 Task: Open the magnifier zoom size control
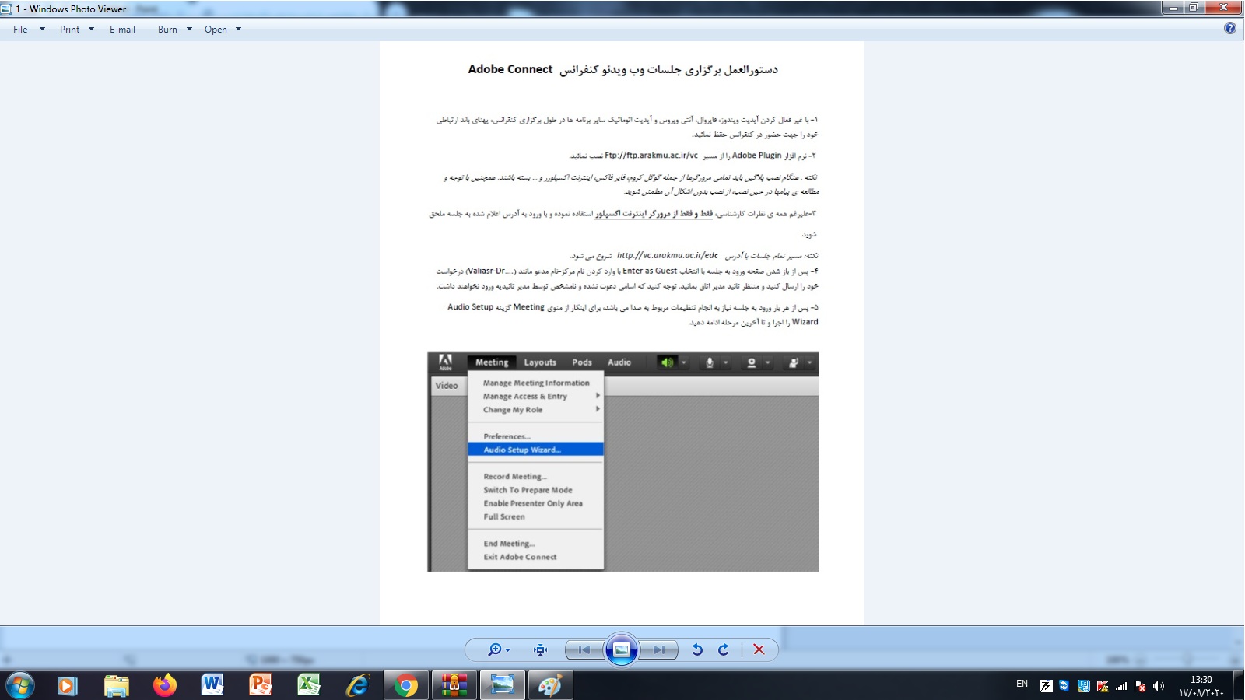pyautogui.click(x=499, y=649)
